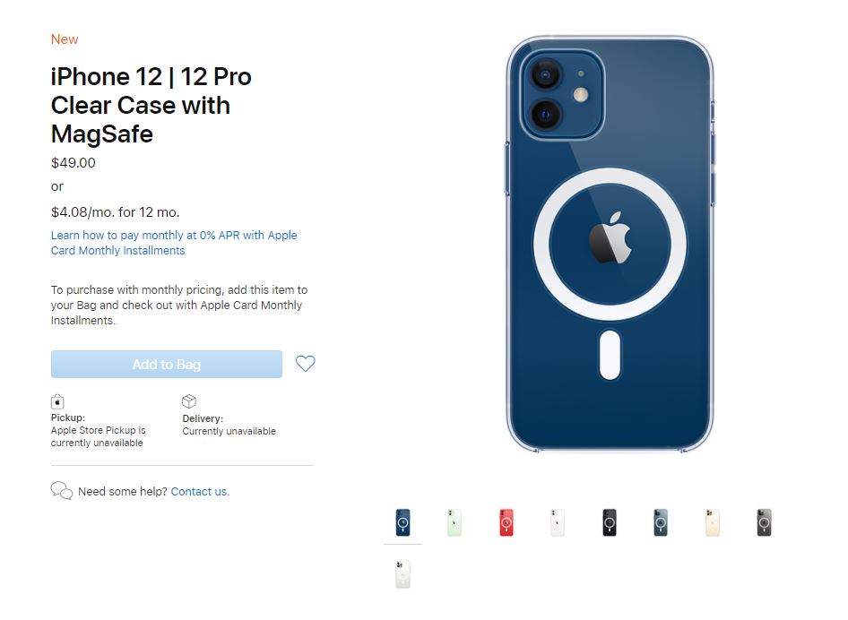Click the Pickup availability text
Image resolution: width=848 pixels, height=620 pixels.
98,430
